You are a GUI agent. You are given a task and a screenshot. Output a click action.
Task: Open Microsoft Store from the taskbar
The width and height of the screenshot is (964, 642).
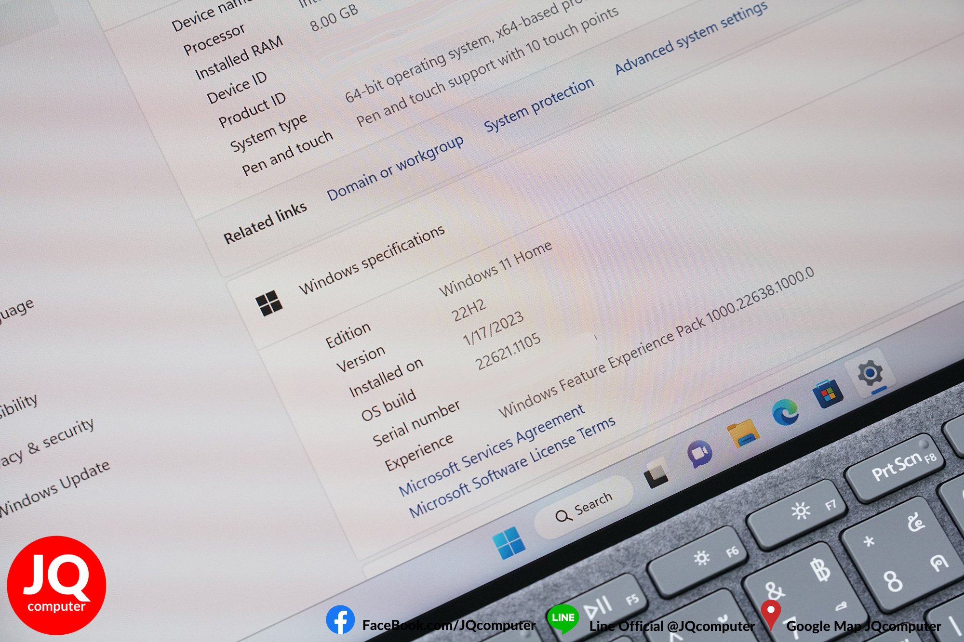[x=828, y=393]
